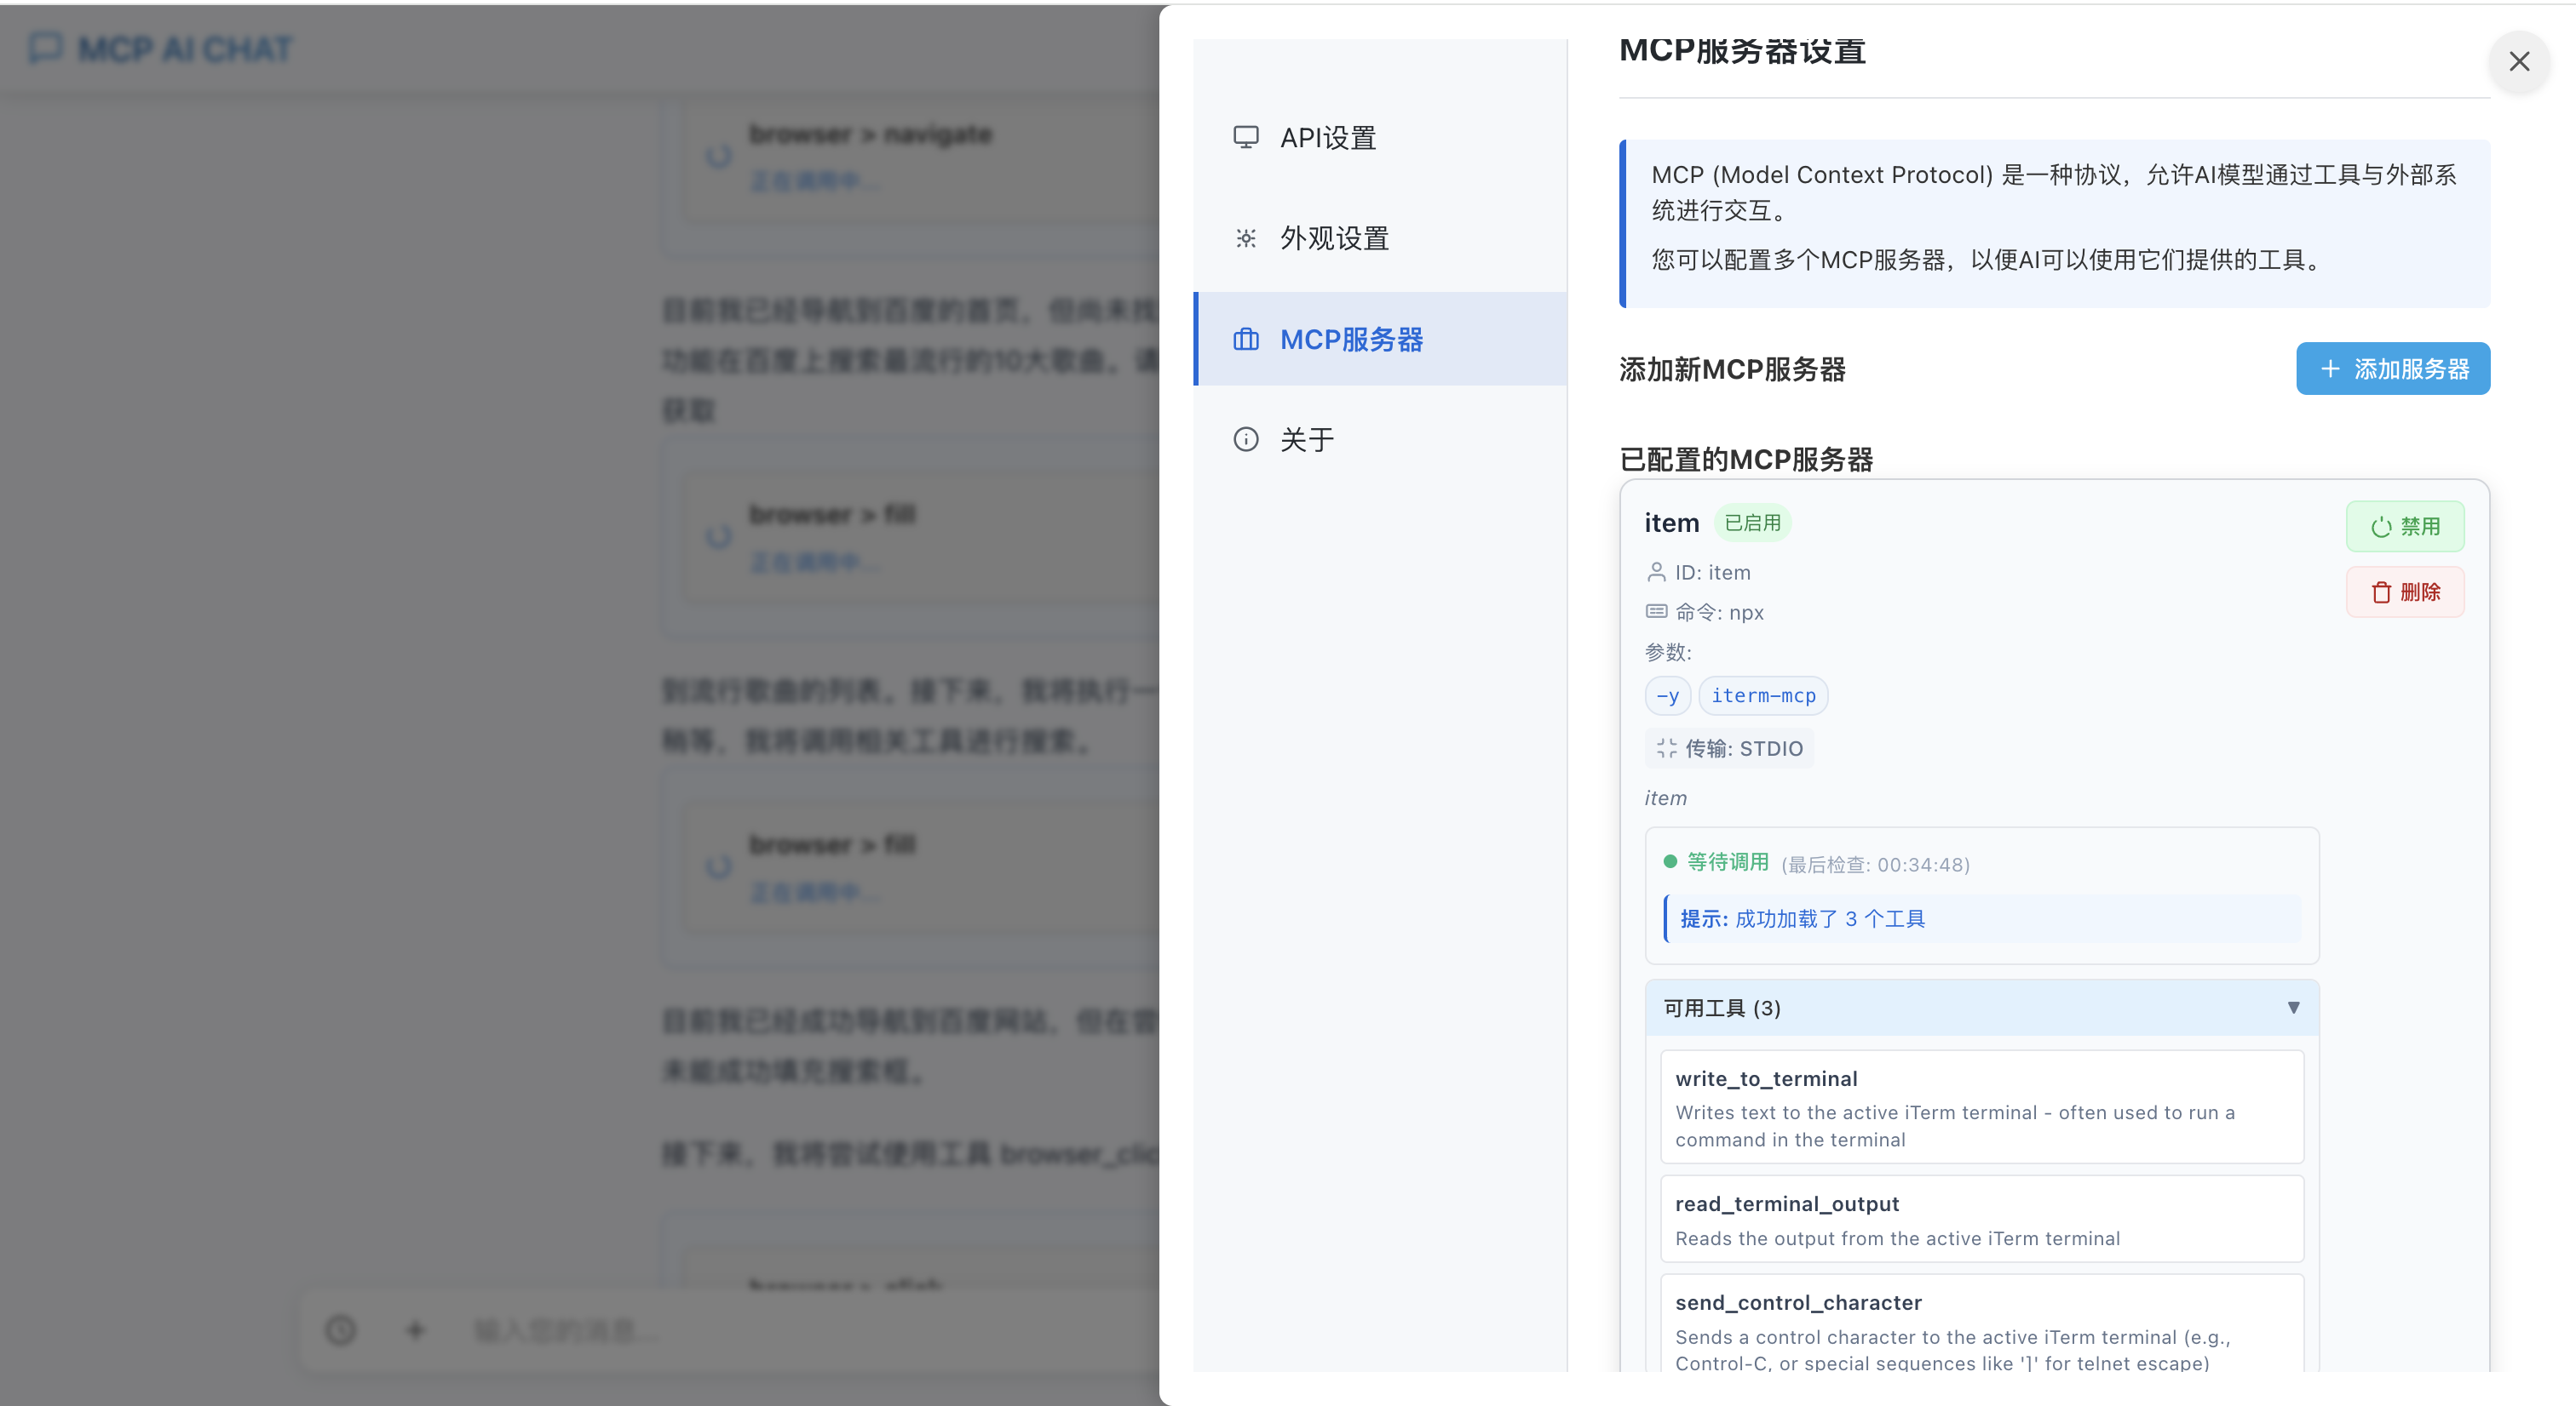Collapse the 可用工具 (3) section
The height and width of the screenshot is (1406, 2576).
[x=2293, y=1008]
